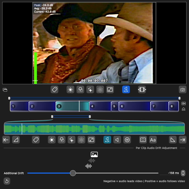Select dotted grain tool in clip toolbar
The image size is (189, 189).
click(x=81, y=140)
